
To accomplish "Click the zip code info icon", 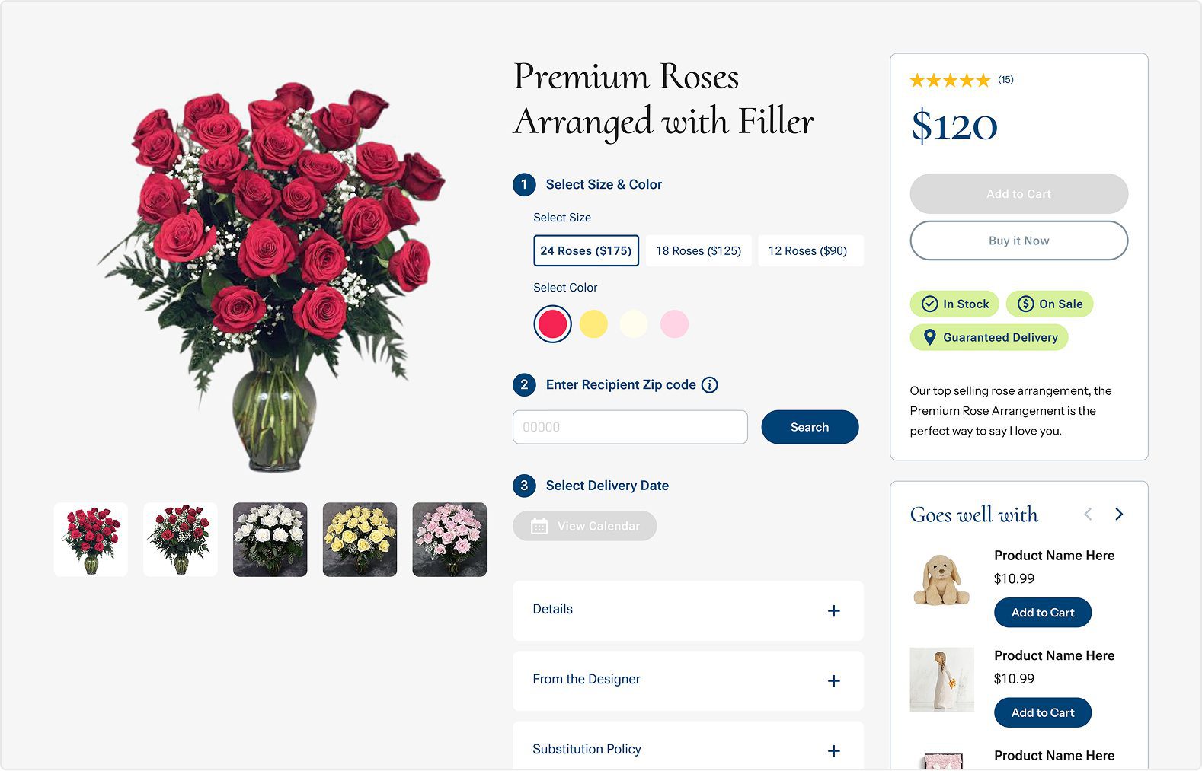I will point(709,385).
